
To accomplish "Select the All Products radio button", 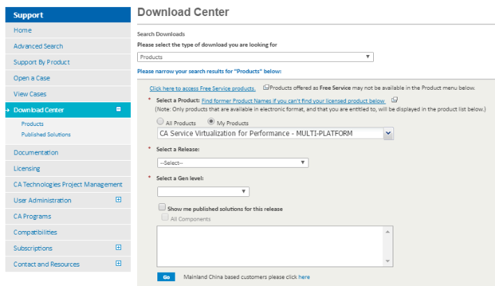I will [160, 121].
